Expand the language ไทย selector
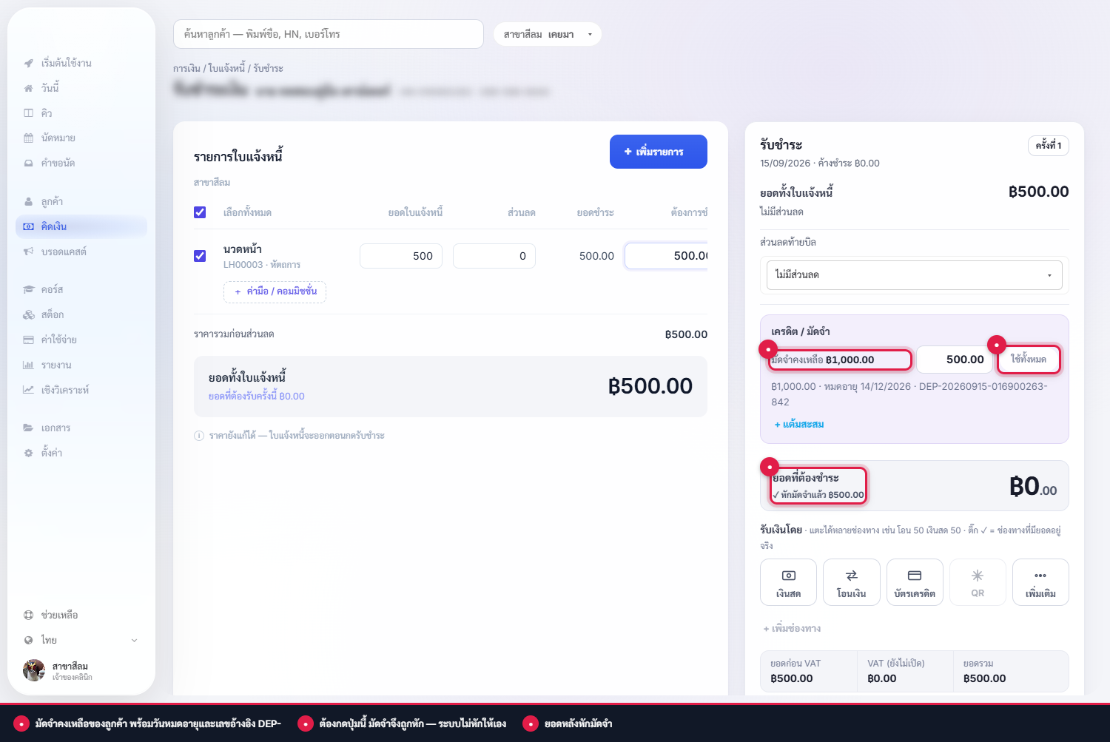 pyautogui.click(x=81, y=640)
